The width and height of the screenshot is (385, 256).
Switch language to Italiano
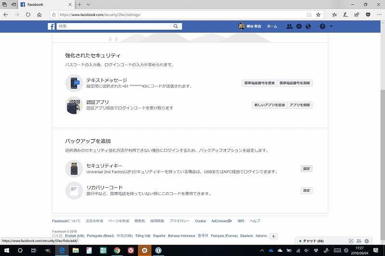pyautogui.click(x=261, y=236)
